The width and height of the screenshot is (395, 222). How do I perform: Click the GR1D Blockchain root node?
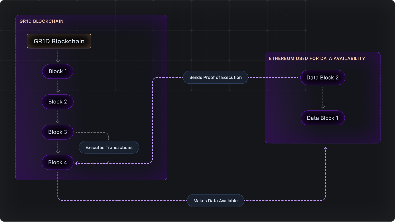(x=59, y=42)
